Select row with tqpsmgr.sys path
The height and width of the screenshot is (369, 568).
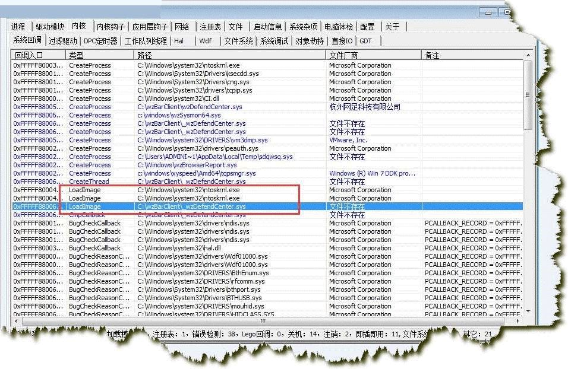[267, 174]
